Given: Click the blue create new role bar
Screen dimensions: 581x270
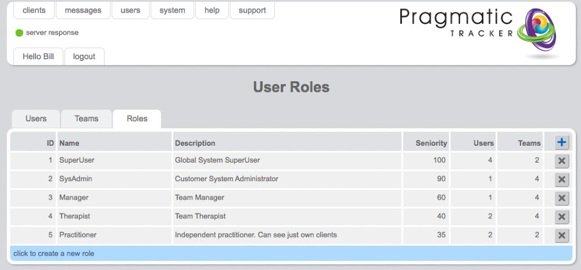Looking at the screenshot, I should pos(291,254).
